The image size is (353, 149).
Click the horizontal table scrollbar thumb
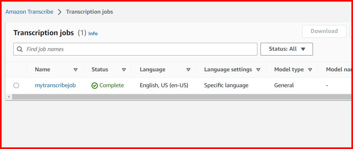point(181,97)
